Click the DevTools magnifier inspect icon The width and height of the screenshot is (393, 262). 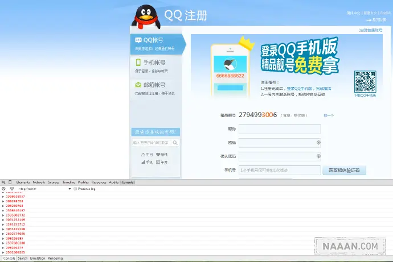click(3, 182)
